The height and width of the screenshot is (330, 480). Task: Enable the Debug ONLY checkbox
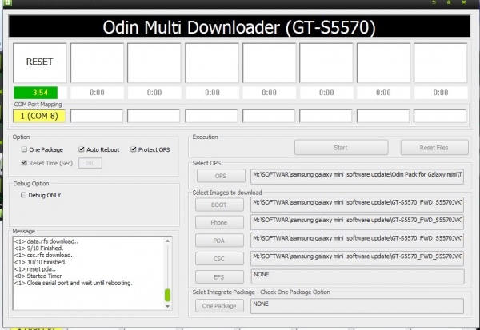[23, 195]
